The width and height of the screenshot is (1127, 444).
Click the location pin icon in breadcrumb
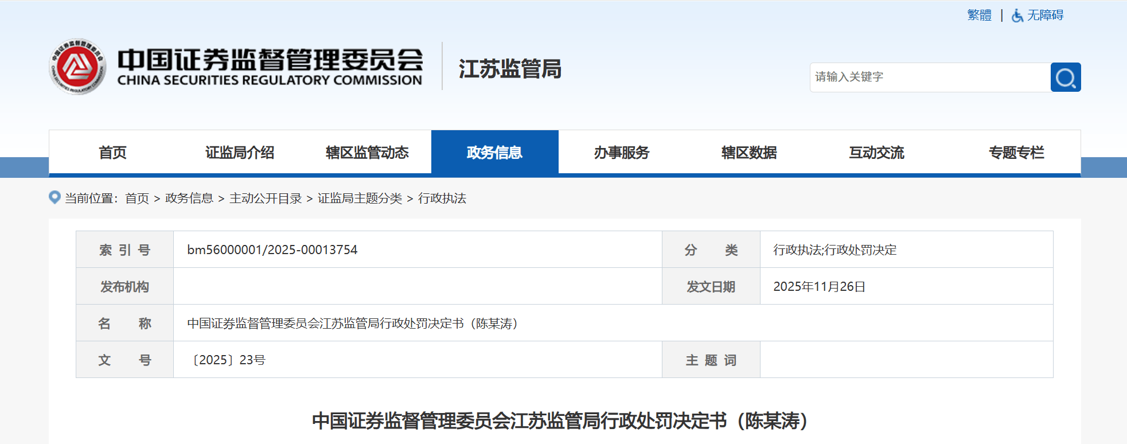coord(54,197)
